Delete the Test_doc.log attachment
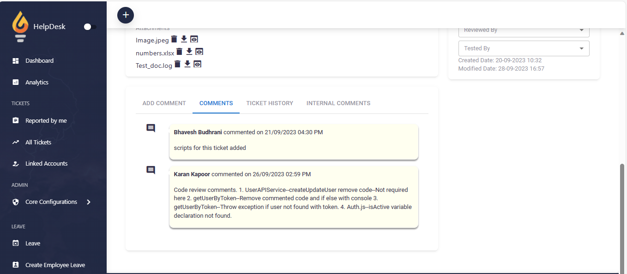The width and height of the screenshot is (627, 274). [177, 64]
